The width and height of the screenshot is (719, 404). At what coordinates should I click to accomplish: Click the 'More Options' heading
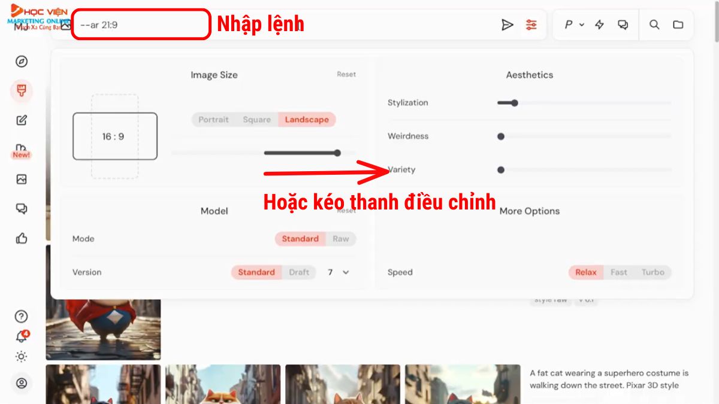[x=530, y=211]
